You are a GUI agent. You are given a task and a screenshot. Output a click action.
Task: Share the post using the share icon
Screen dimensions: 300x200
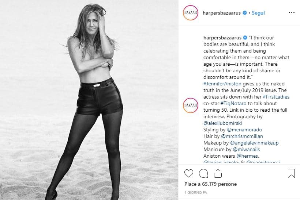click(x=218, y=173)
